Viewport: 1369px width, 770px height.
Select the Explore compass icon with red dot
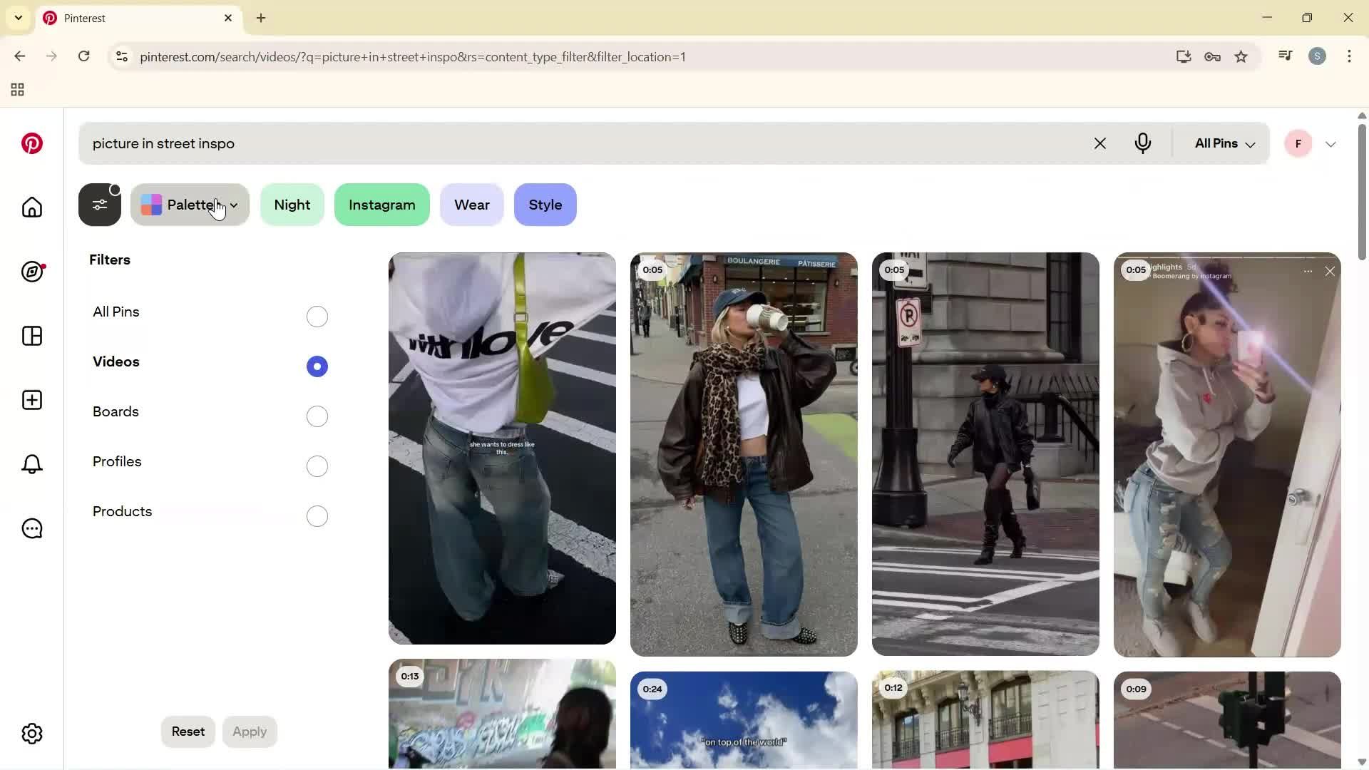pyautogui.click(x=31, y=272)
